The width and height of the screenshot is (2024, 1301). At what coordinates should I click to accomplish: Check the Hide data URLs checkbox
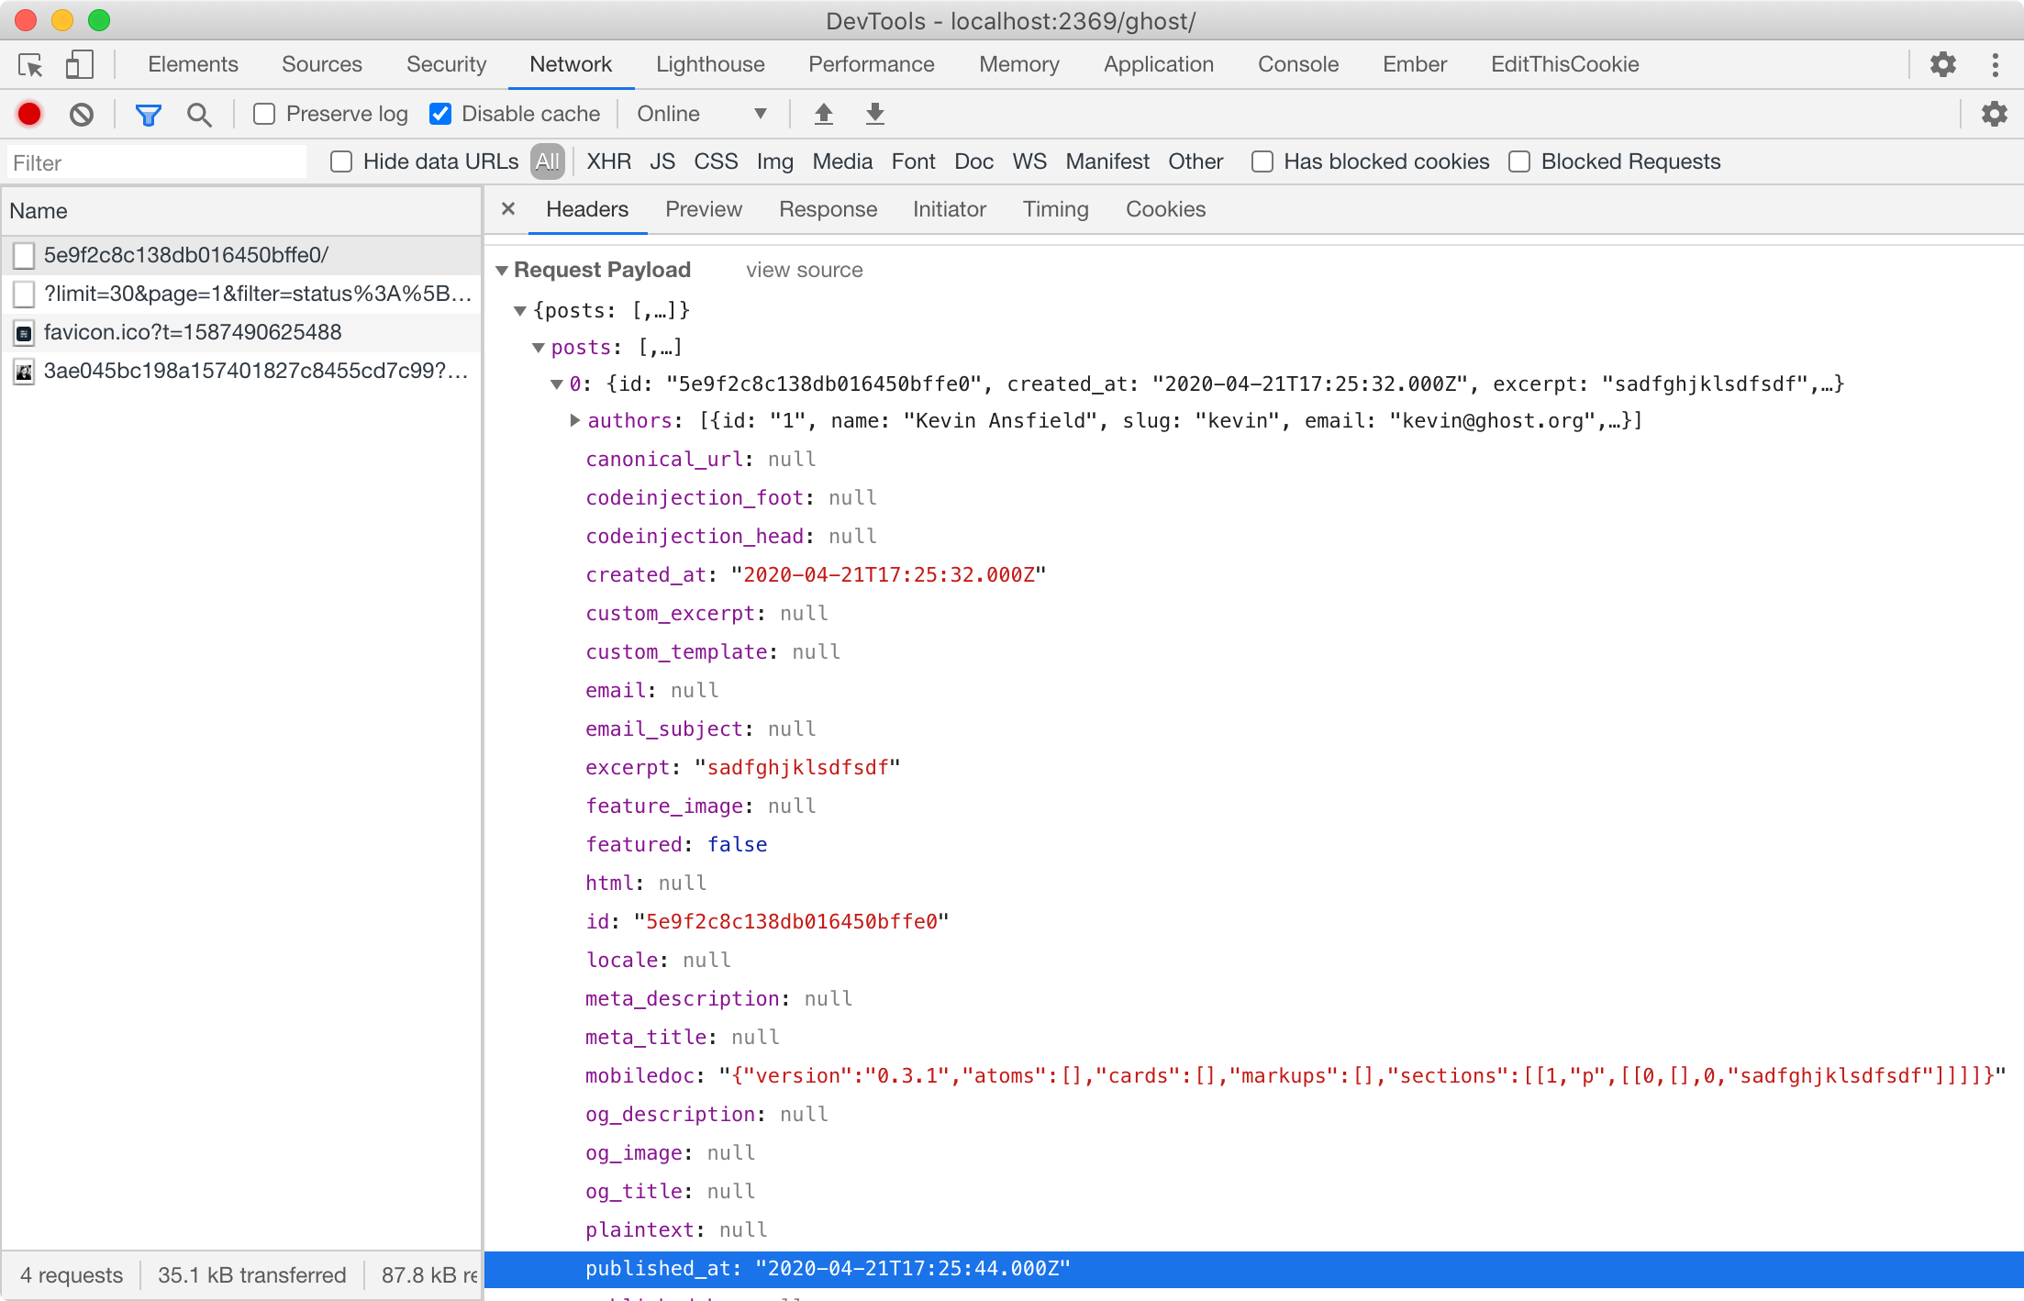(x=341, y=161)
